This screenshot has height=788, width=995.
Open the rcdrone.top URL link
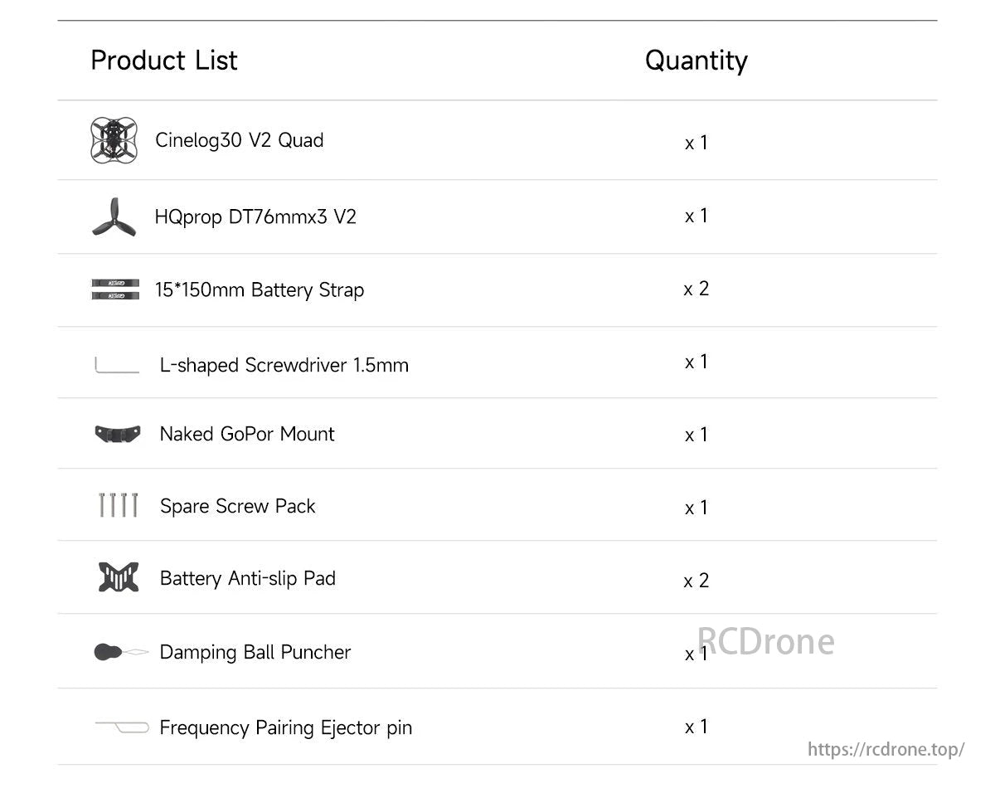(886, 749)
